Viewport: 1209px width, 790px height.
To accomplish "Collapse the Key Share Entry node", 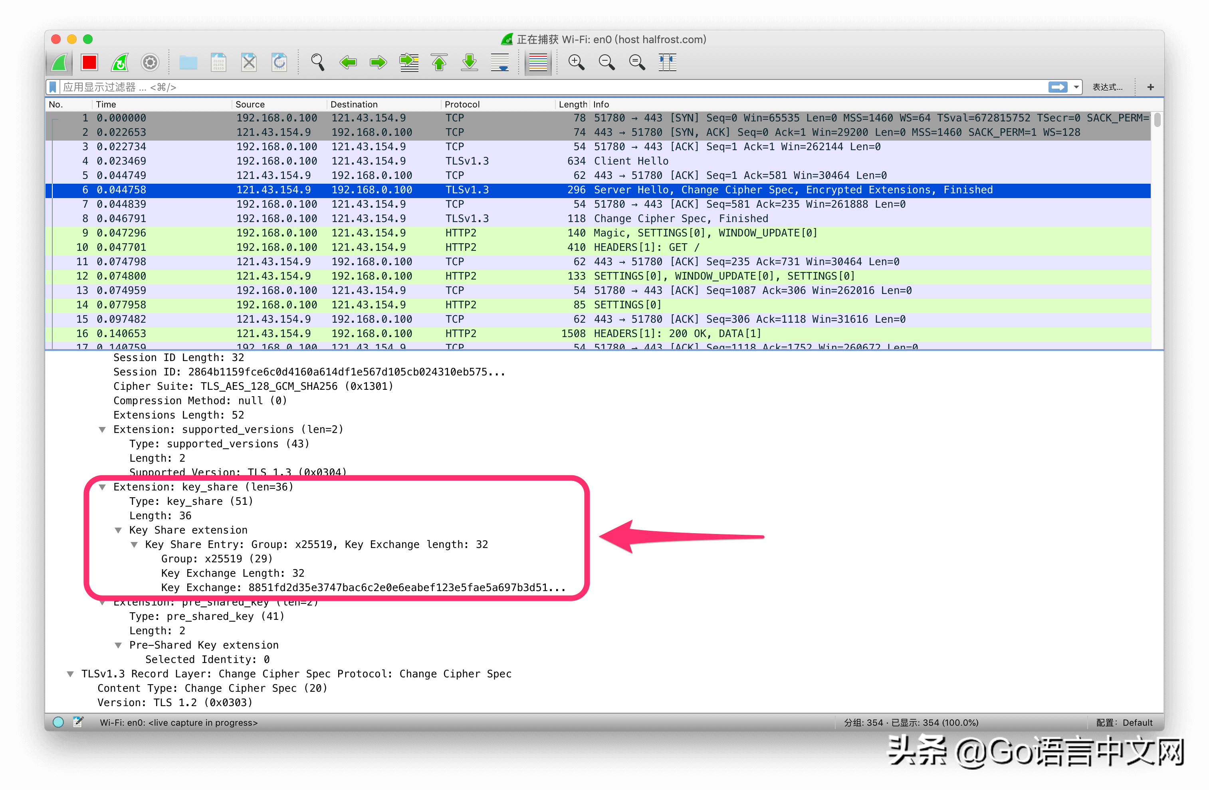I will click(x=134, y=545).
